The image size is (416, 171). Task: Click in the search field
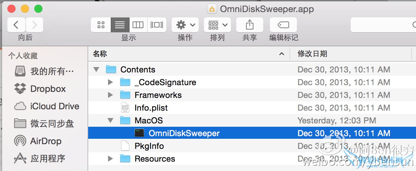coord(384,25)
